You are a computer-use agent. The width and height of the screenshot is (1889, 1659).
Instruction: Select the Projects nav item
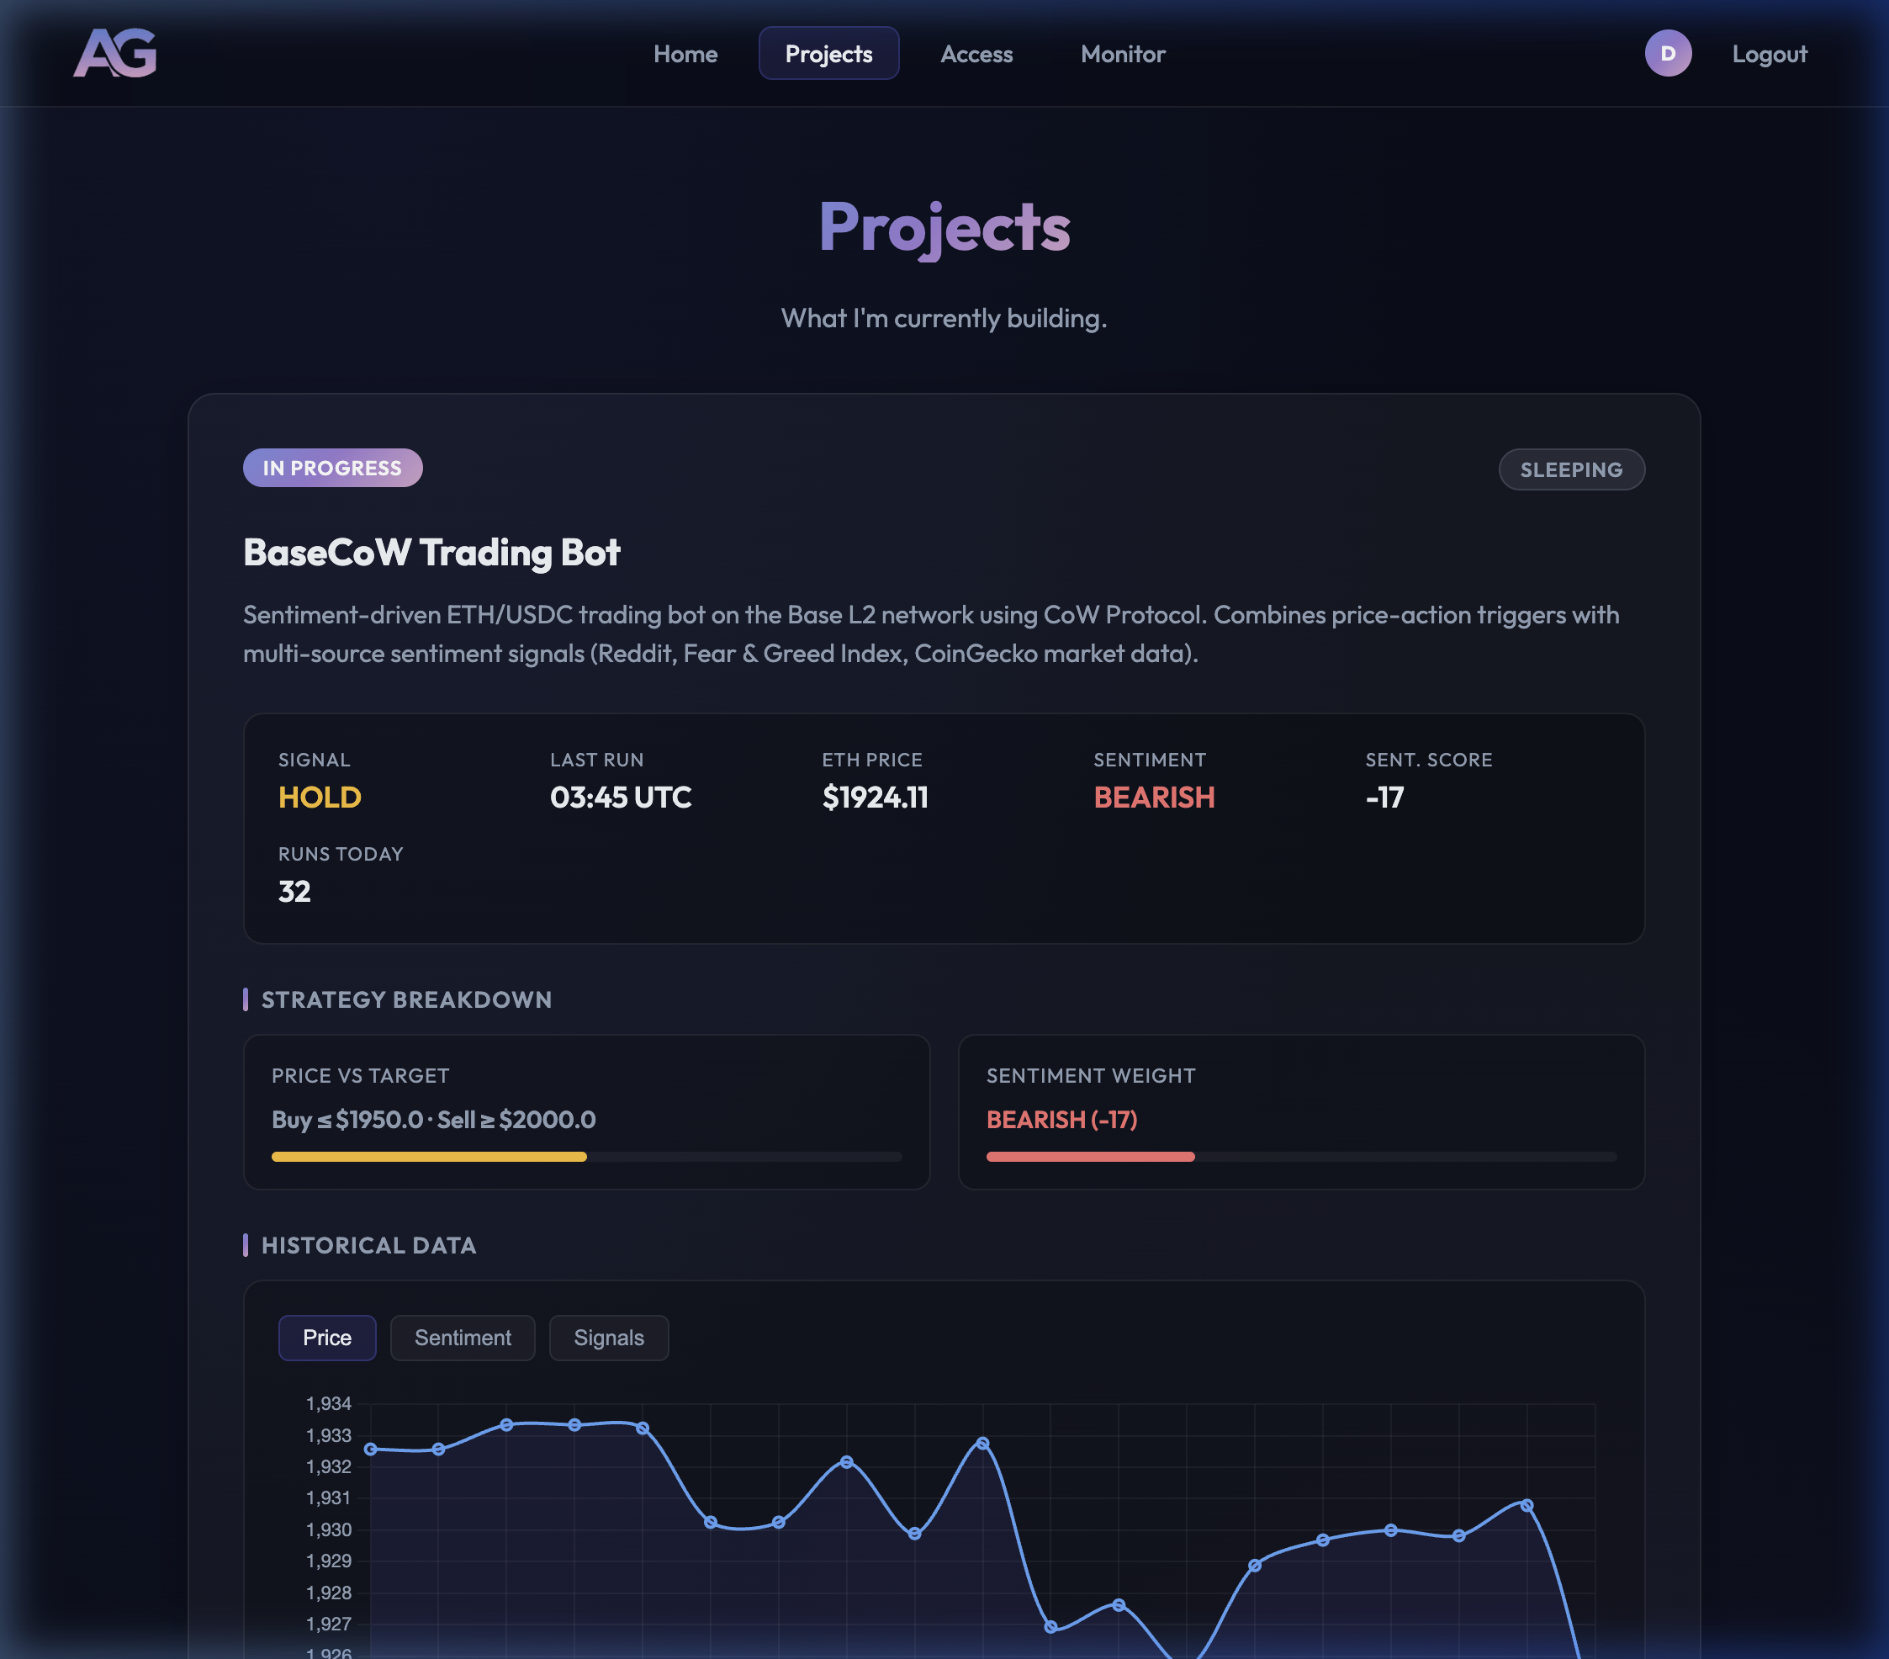[x=828, y=54]
